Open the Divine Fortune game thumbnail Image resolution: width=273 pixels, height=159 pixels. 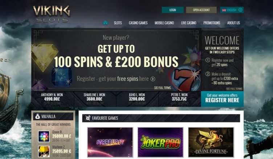[211, 142]
